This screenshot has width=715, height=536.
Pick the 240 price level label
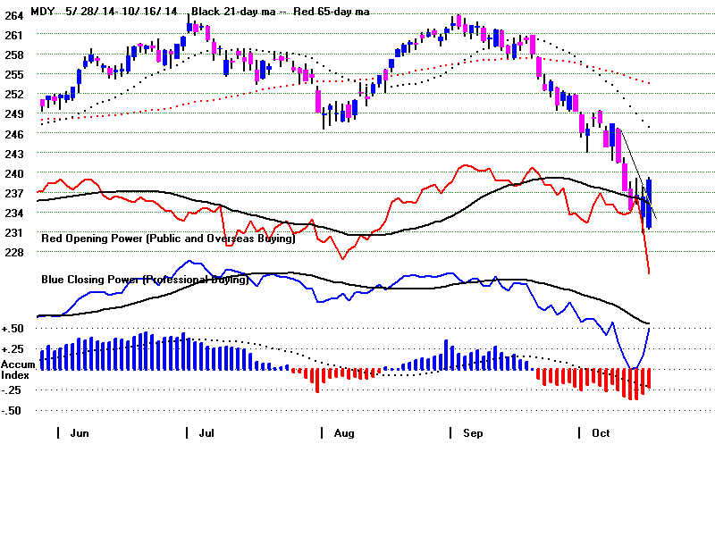tap(13, 173)
